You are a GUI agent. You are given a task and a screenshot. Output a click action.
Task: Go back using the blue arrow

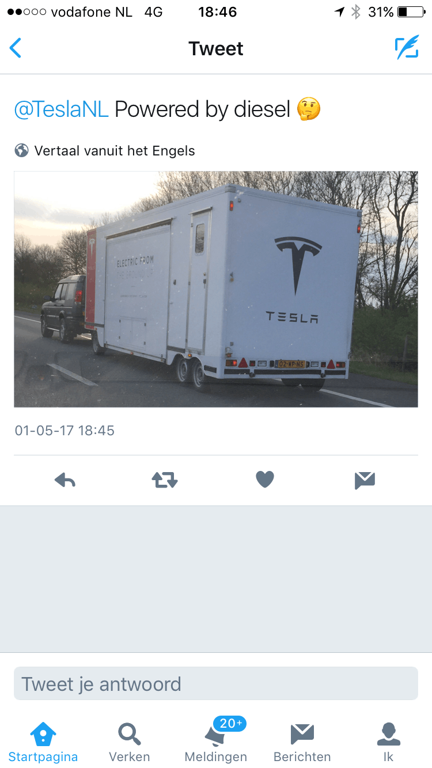[16, 48]
